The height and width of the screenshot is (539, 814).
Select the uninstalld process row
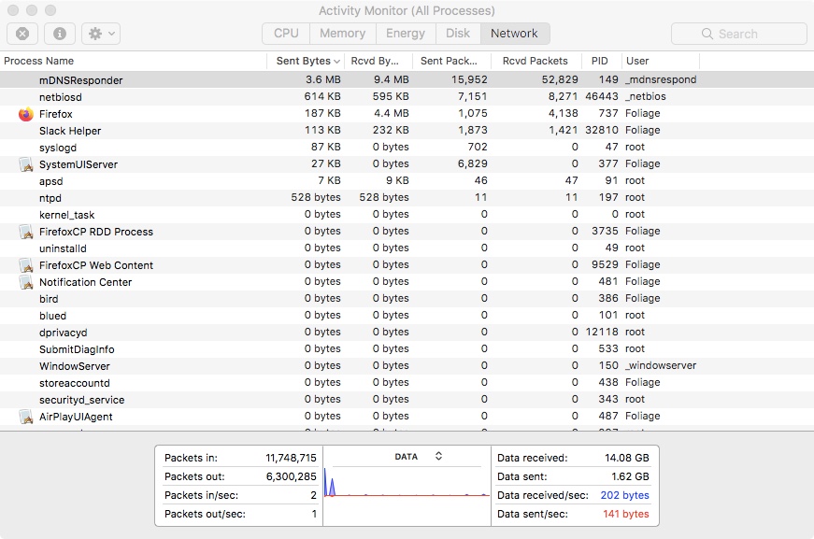pyautogui.click(x=407, y=248)
